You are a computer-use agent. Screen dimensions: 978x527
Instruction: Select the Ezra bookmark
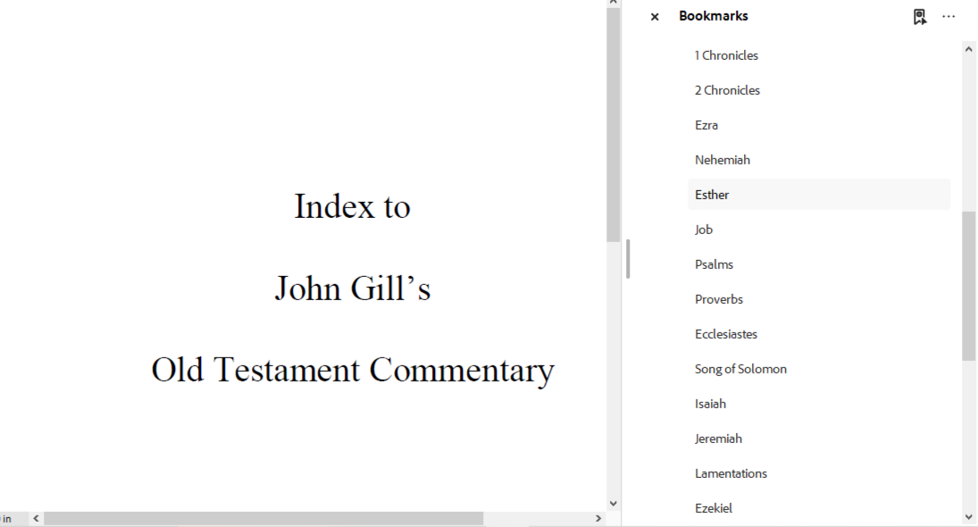point(706,125)
